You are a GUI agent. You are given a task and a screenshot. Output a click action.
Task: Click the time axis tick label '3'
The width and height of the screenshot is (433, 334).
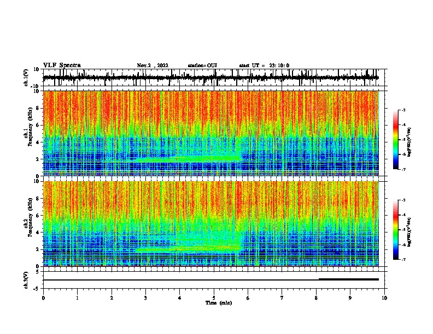click(x=145, y=298)
